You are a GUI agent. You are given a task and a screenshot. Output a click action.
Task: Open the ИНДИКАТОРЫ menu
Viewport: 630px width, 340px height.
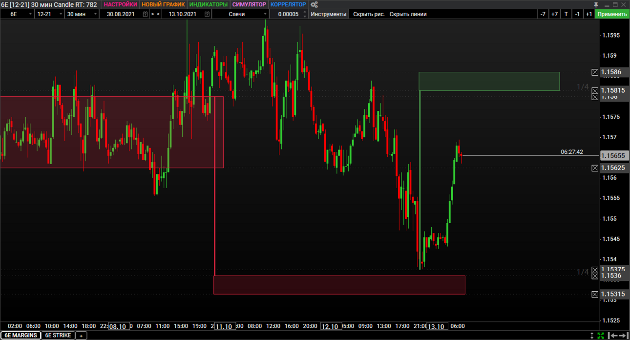tap(209, 4)
